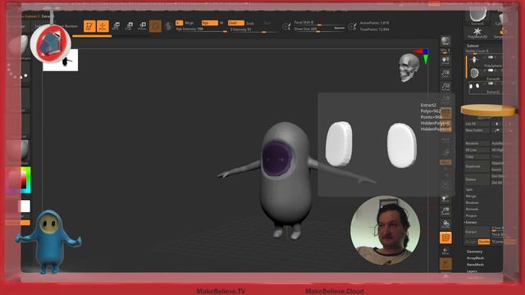Adjust the Draw Size slider

(x=319, y=29)
